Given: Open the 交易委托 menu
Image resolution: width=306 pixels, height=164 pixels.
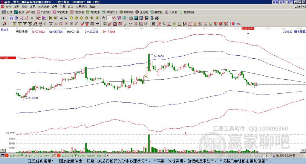Looking at the screenshot, I should (81, 7).
